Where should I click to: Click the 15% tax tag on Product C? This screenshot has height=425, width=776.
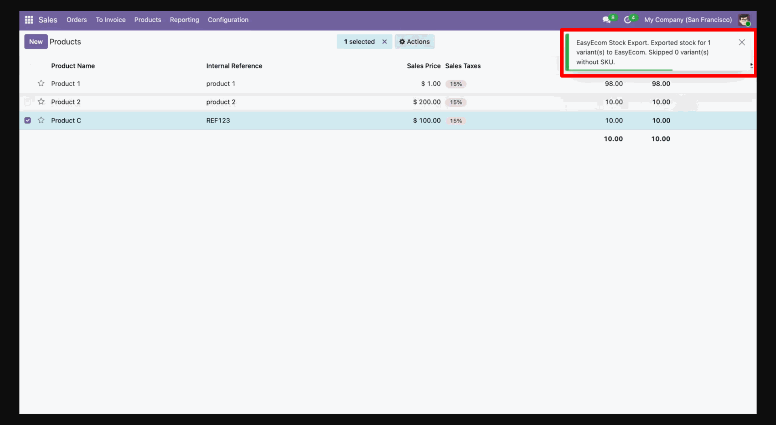[x=456, y=121]
